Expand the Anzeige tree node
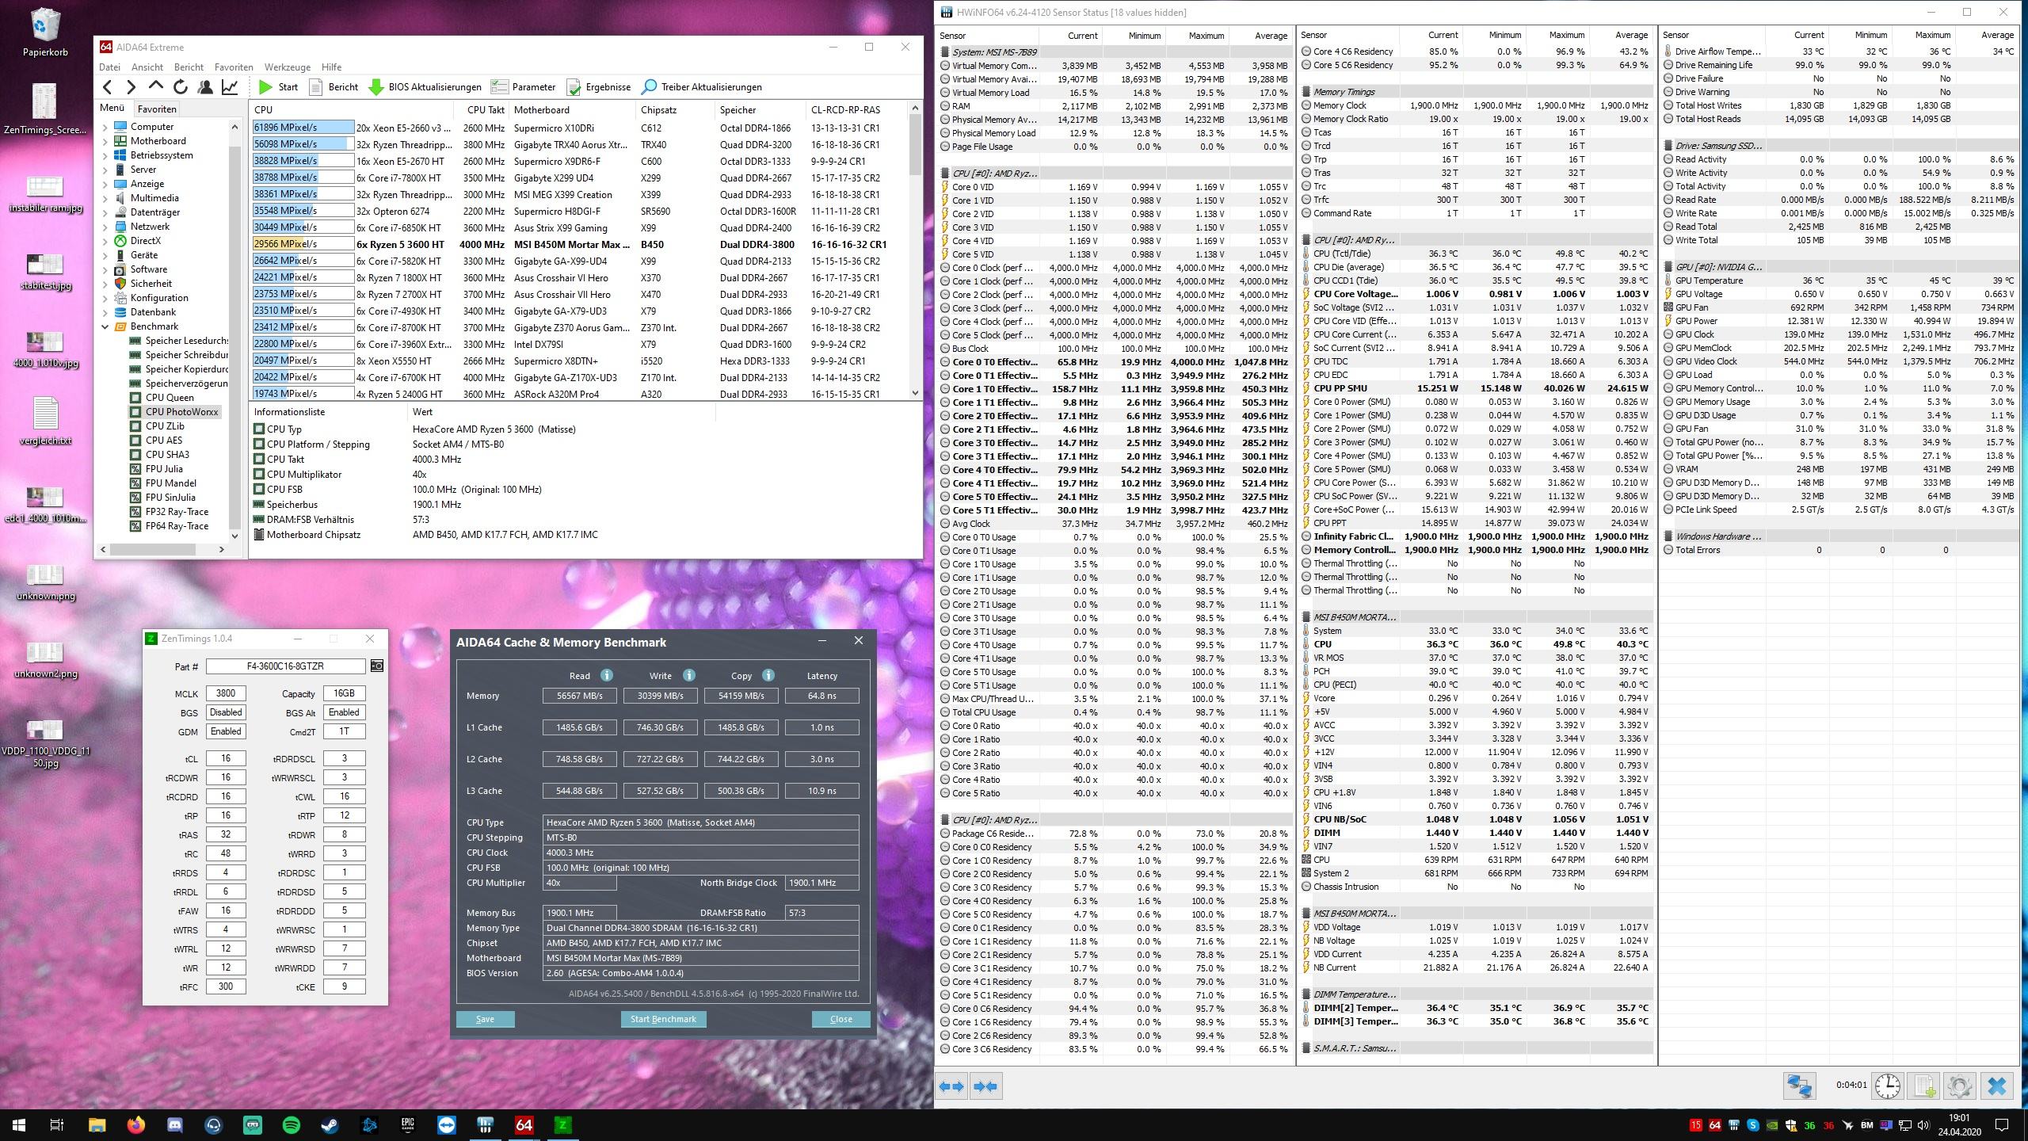Screen dimensions: 2028x1141 105,184
